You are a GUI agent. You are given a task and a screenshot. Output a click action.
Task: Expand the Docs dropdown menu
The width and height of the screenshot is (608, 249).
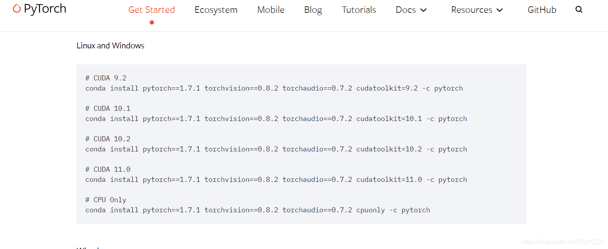[x=411, y=10]
